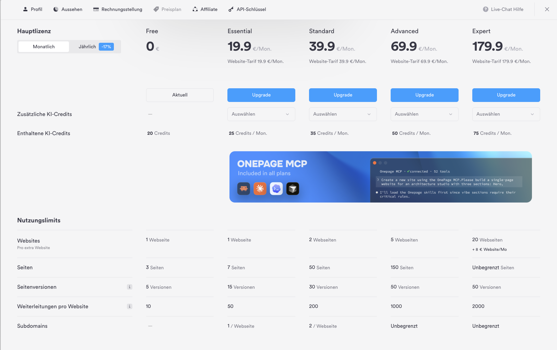Click the Expert plan title
This screenshot has height=350, width=557.
[481, 31]
